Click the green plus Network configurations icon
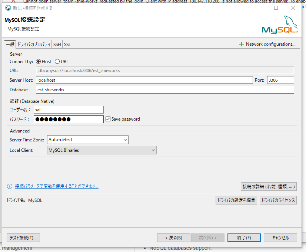This screenshot has width=306, height=252. tap(242, 44)
